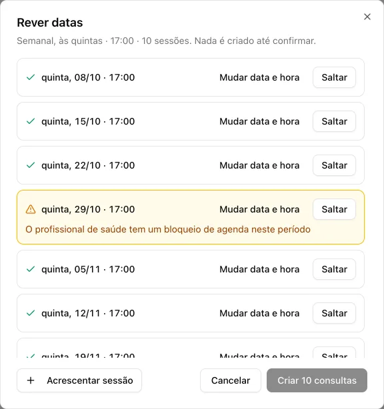Skip the 22/10 session with Saltar

334,165
